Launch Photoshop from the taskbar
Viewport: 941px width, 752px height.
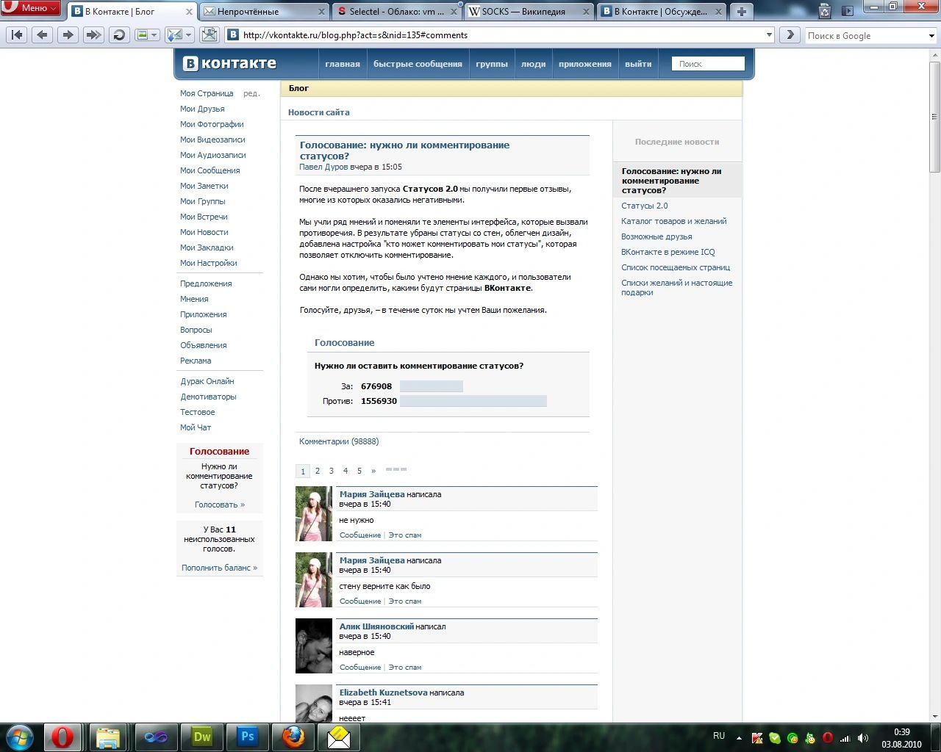pos(248,737)
